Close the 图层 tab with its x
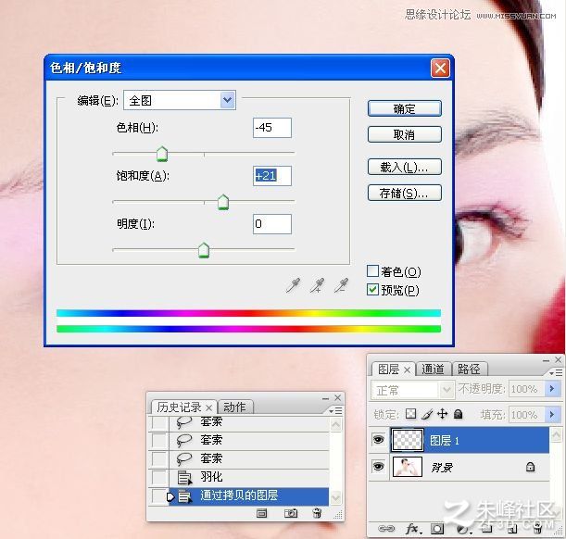The height and width of the screenshot is (539, 566). coord(407,370)
